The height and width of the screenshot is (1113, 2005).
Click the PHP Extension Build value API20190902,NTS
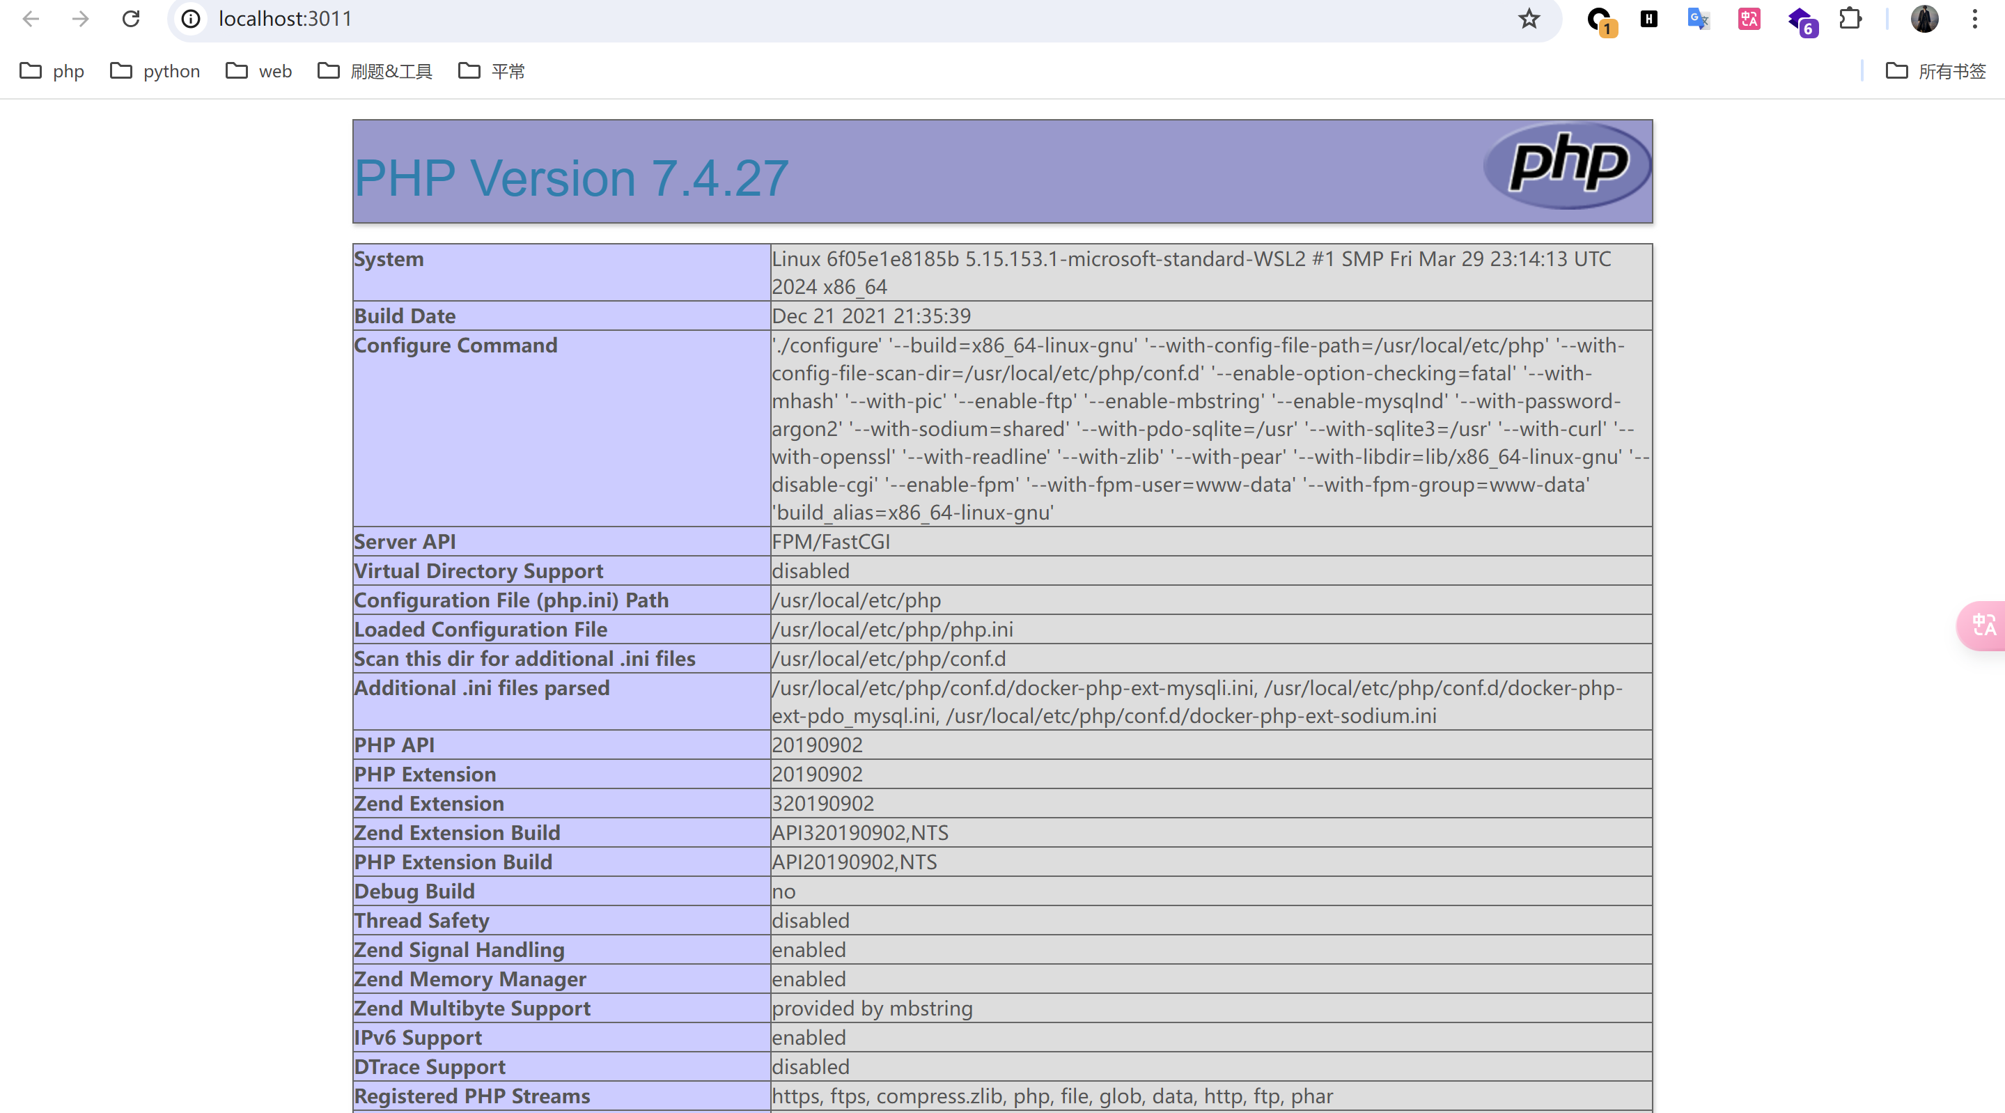pos(854,862)
